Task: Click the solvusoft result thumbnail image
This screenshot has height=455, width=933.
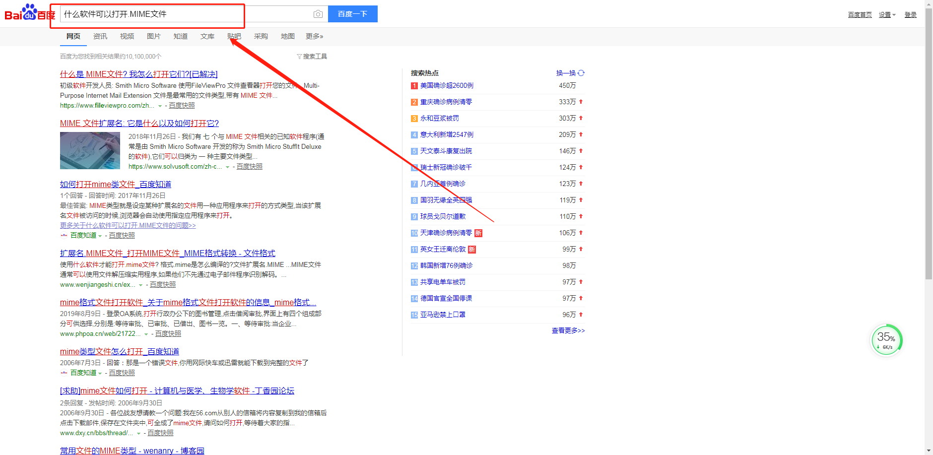Action: tap(90, 151)
